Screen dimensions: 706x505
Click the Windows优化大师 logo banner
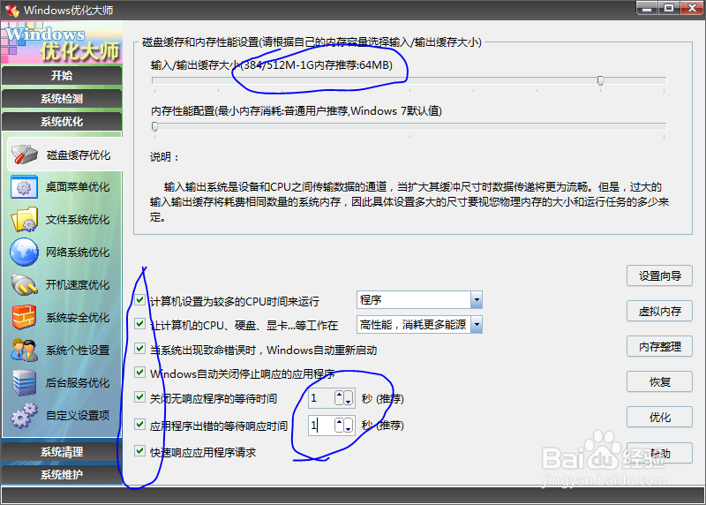point(62,42)
